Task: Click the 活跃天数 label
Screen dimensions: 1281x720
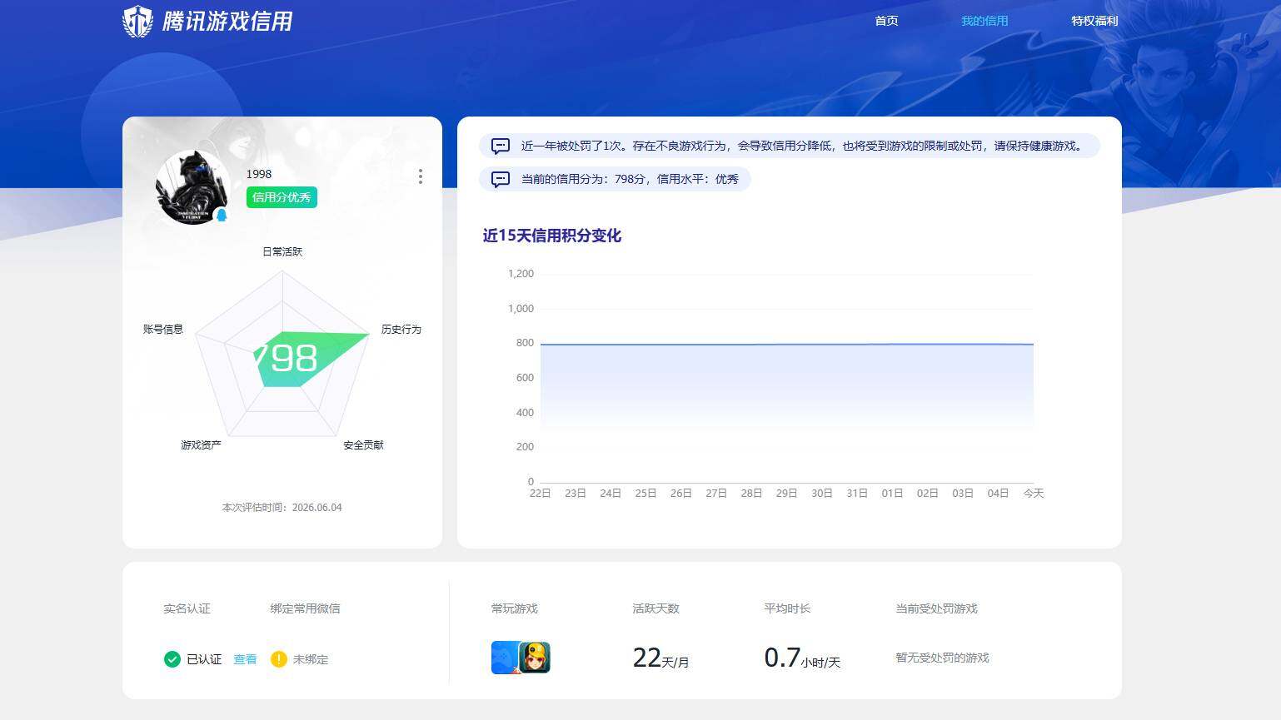Action: tap(656, 608)
